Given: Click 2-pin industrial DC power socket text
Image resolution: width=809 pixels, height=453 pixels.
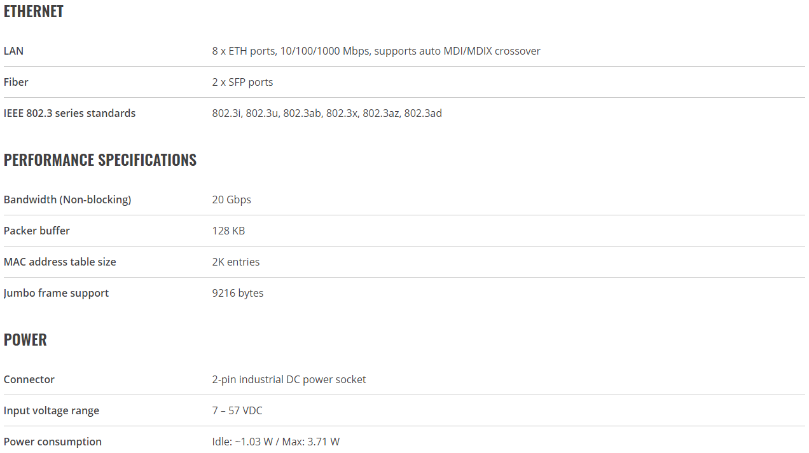Looking at the screenshot, I should 289,379.
